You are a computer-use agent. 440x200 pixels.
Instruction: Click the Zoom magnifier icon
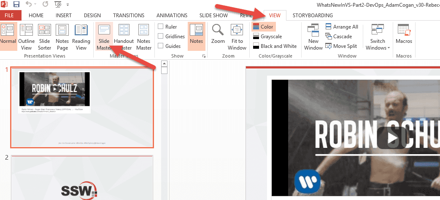(218, 30)
